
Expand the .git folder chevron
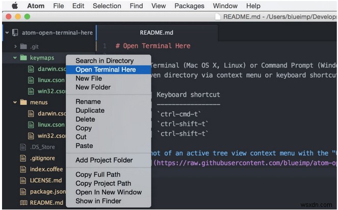click(x=16, y=46)
